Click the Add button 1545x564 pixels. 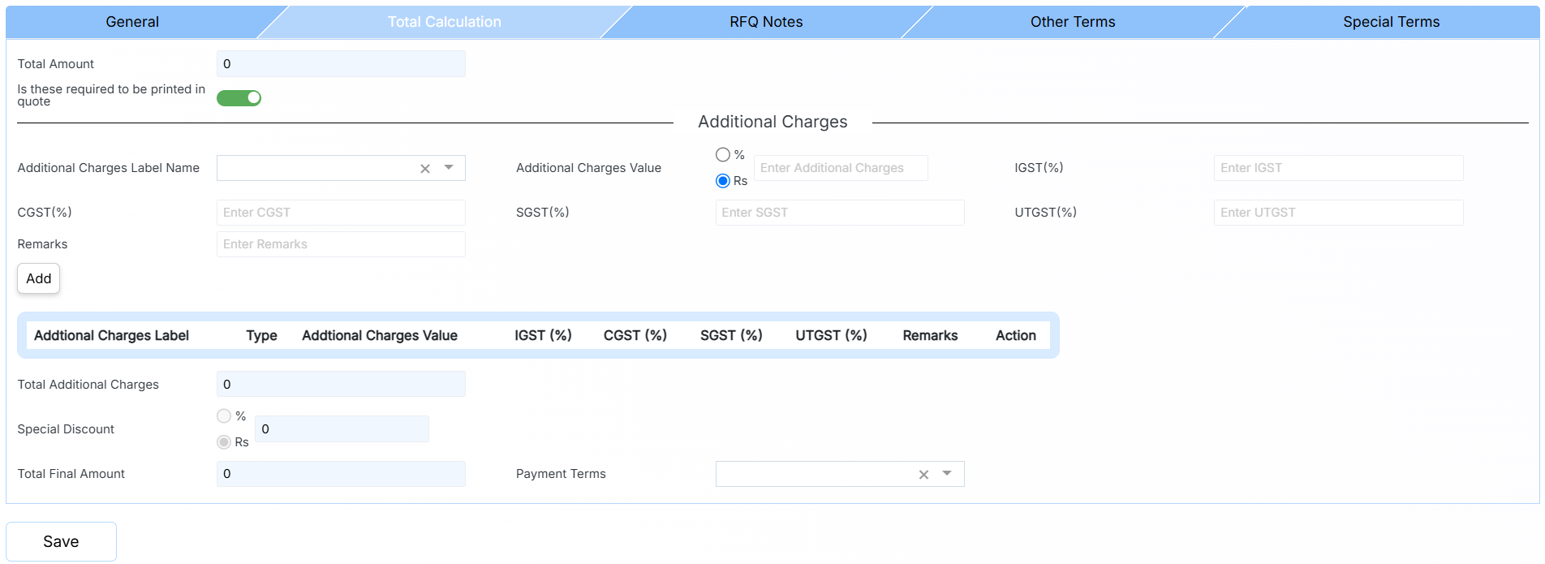pyautogui.click(x=39, y=278)
